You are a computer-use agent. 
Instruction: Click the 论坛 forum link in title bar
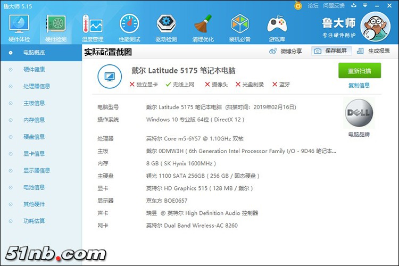[312, 6]
